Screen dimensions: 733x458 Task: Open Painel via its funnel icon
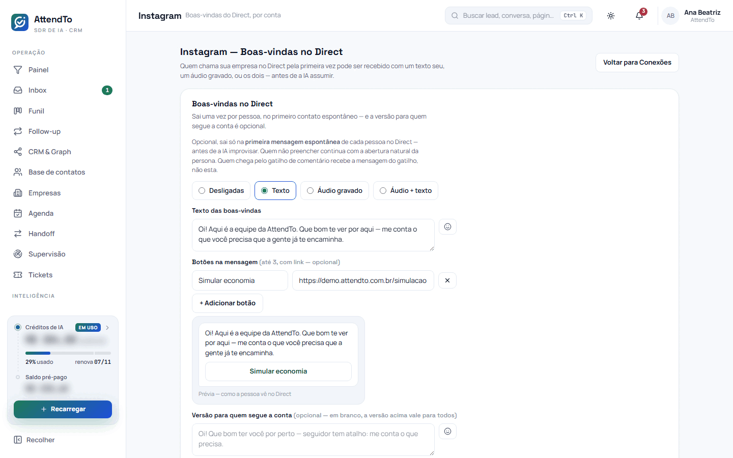coord(18,70)
